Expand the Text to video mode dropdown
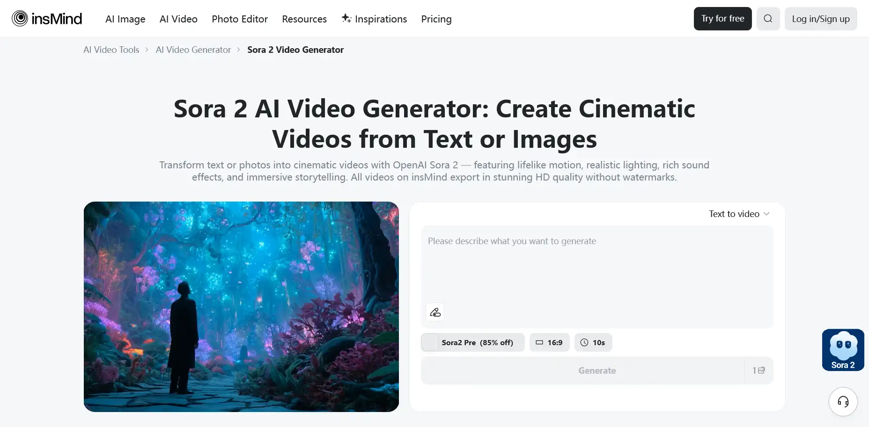This screenshot has height=427, width=869. click(739, 214)
